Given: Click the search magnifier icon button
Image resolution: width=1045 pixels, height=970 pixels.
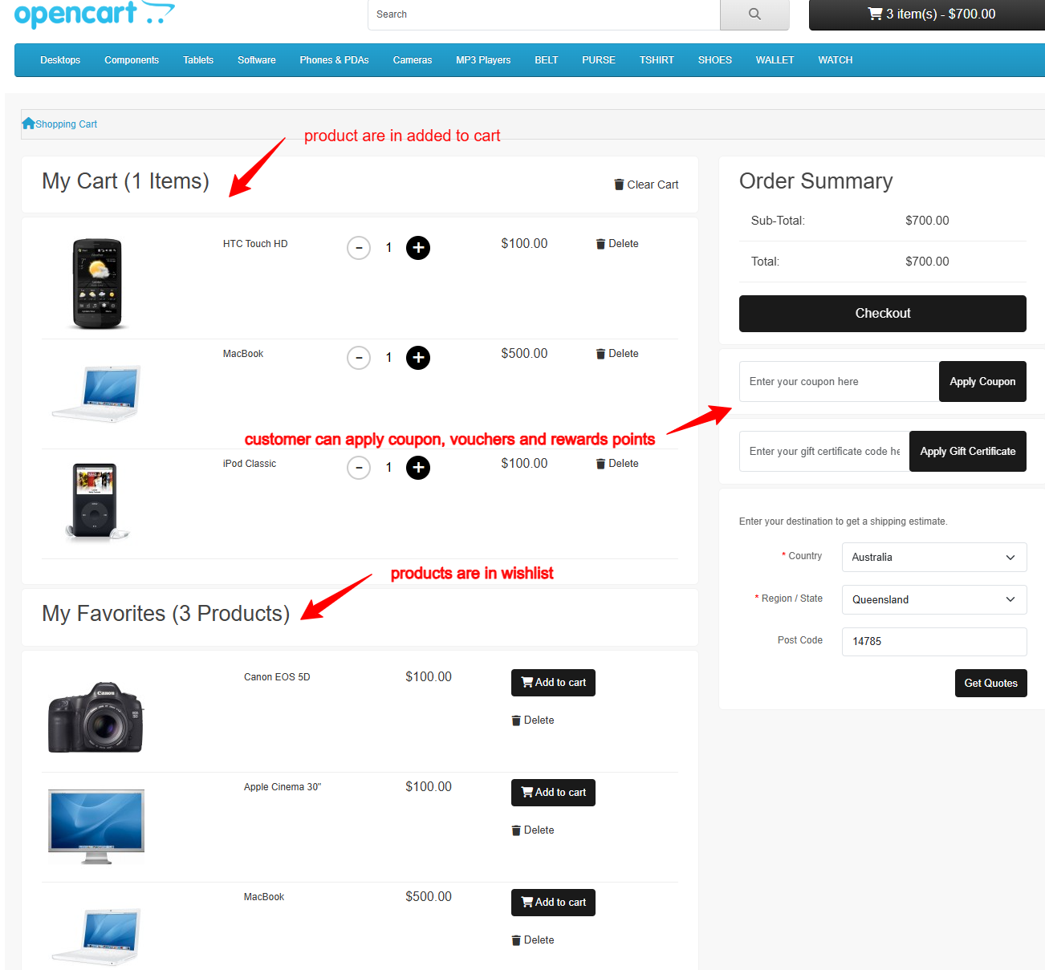Looking at the screenshot, I should 754,14.
